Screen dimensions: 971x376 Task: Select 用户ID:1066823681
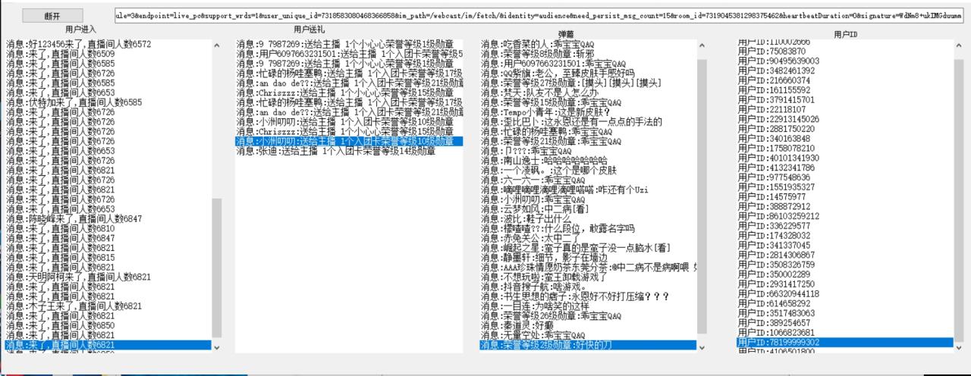[x=845, y=333]
